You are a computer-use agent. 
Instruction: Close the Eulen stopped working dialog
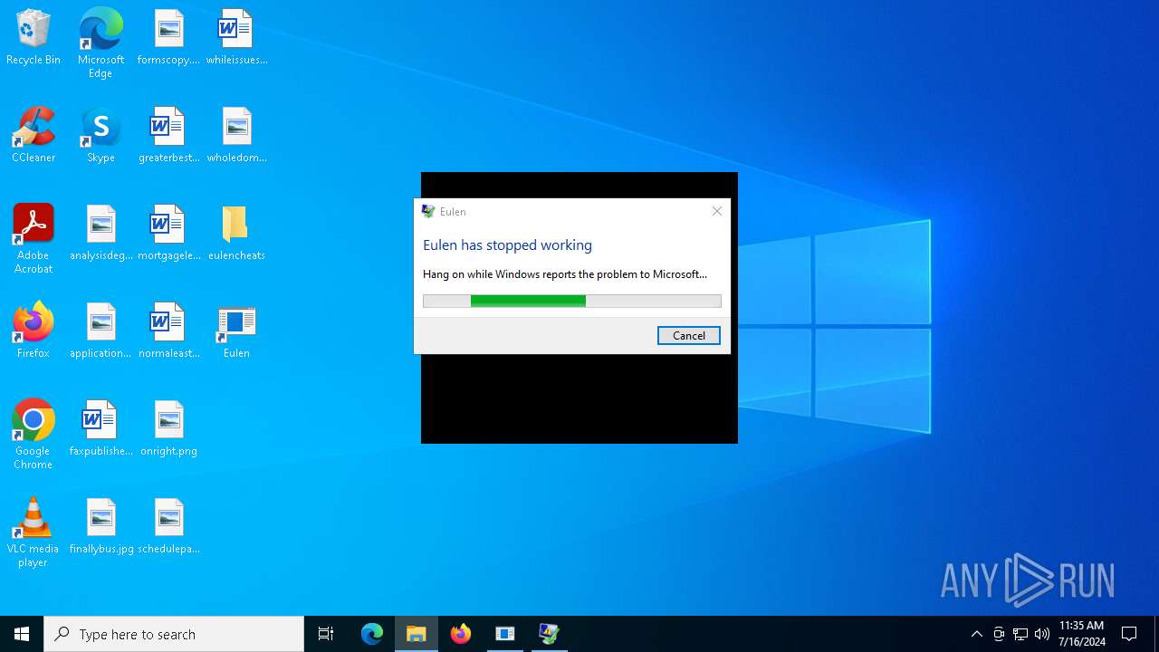(716, 211)
